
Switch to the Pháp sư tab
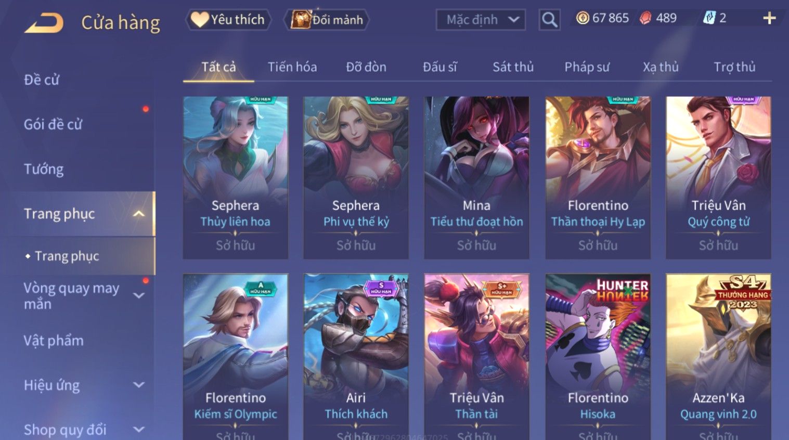pos(587,67)
